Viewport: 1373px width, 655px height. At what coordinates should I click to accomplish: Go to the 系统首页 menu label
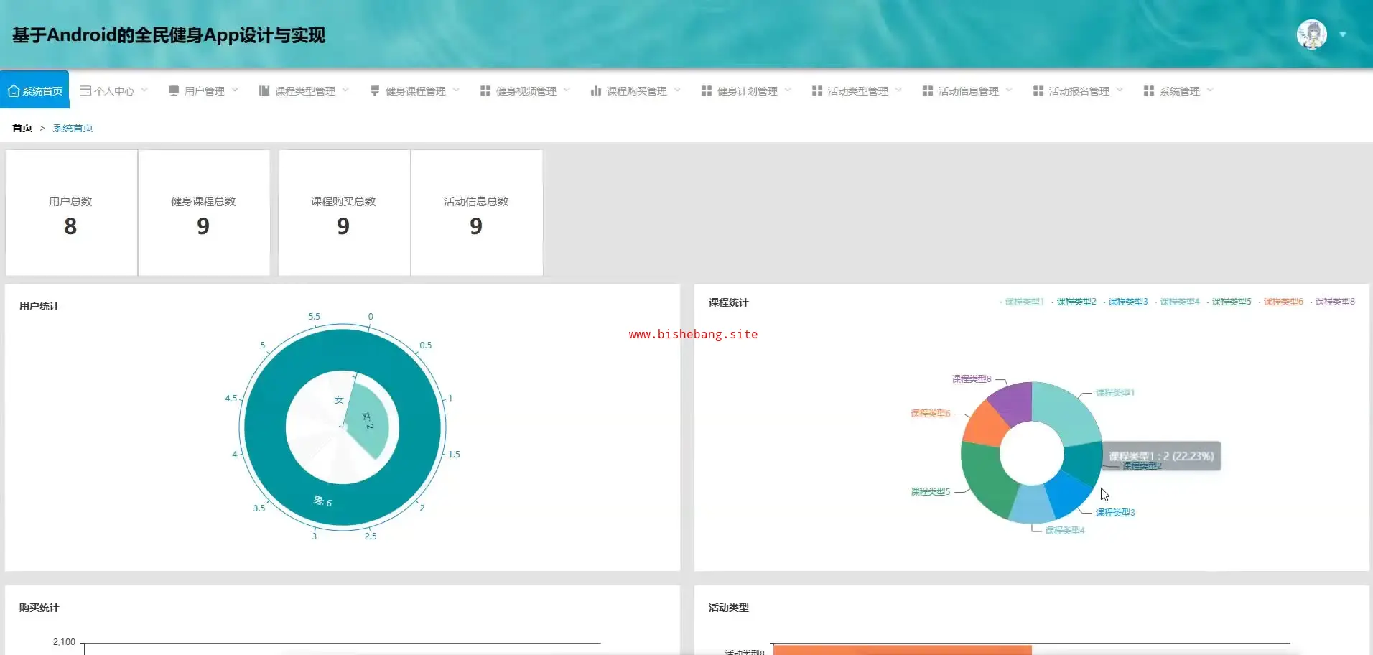[42, 91]
